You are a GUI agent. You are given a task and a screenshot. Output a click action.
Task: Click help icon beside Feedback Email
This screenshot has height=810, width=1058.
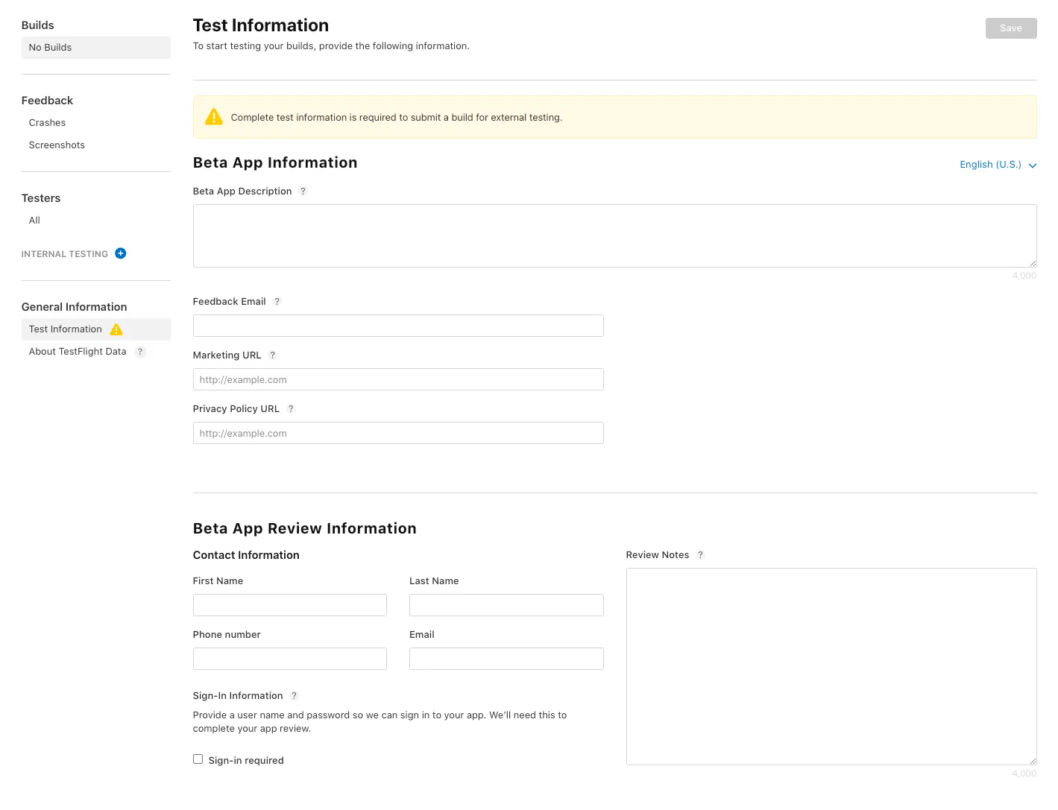pyautogui.click(x=277, y=302)
